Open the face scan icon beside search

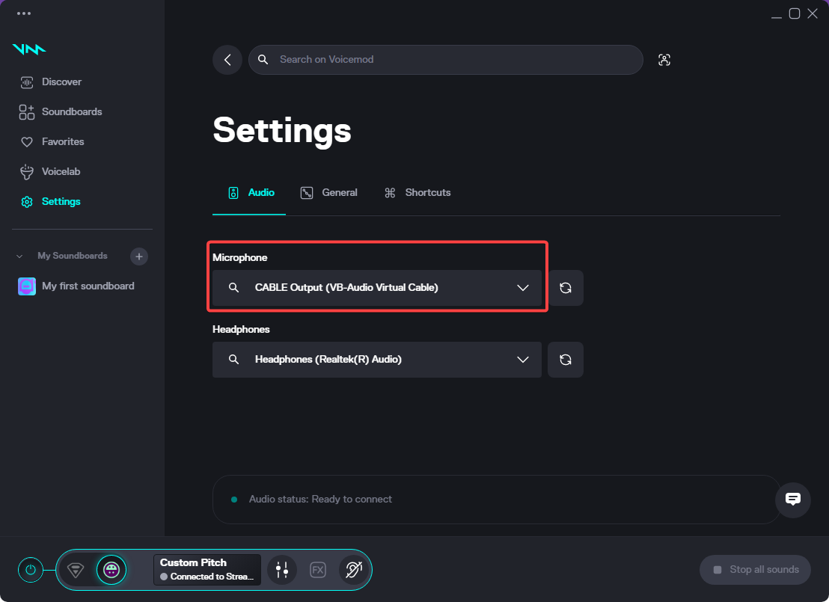[x=664, y=60]
